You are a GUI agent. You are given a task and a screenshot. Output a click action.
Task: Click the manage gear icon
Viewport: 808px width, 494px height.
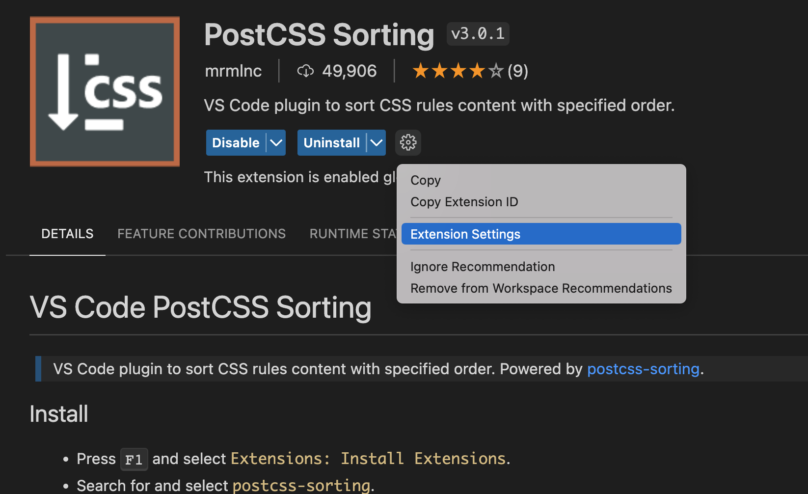tap(408, 143)
